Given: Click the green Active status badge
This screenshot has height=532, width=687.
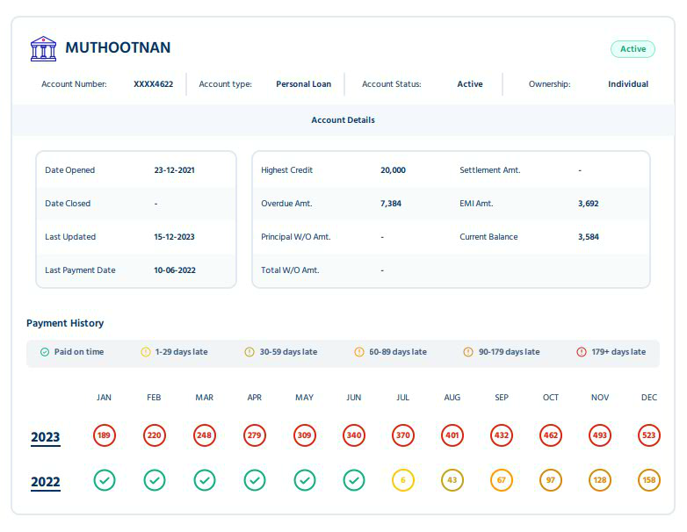Looking at the screenshot, I should 633,49.
